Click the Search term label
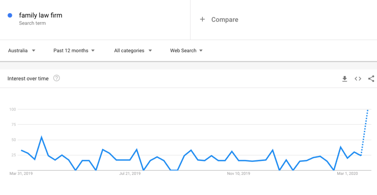The height and width of the screenshot is (195, 377). pyautogui.click(x=32, y=23)
